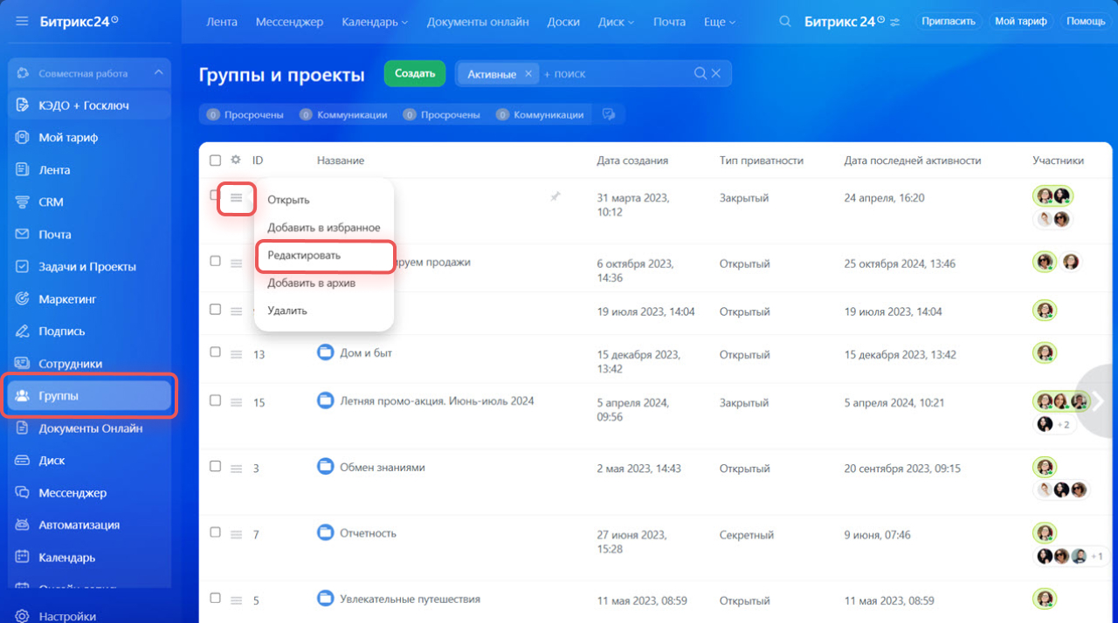The width and height of the screenshot is (1118, 623).
Task: Open Мой тариф sidebar item
Action: coord(89,138)
